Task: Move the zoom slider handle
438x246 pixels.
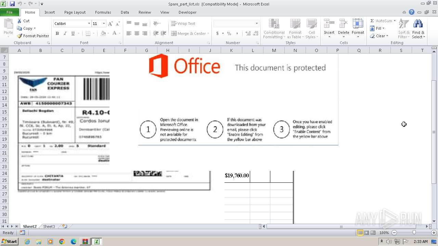Action: 414,233
